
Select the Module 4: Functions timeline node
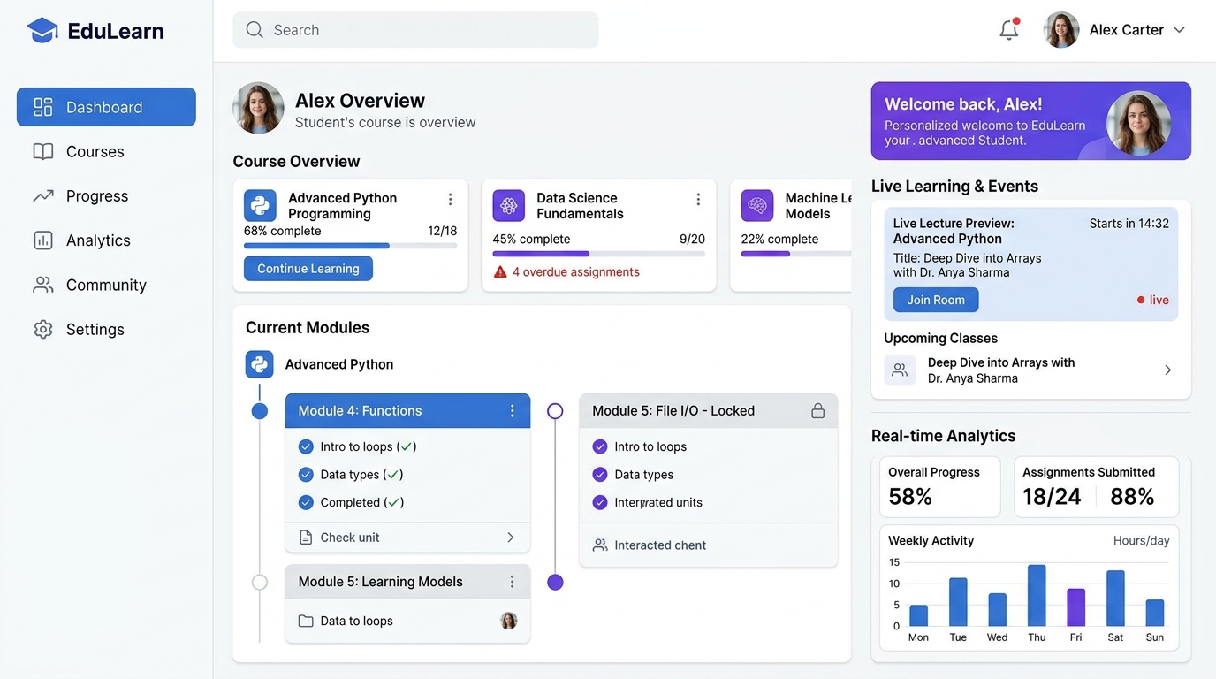point(260,411)
